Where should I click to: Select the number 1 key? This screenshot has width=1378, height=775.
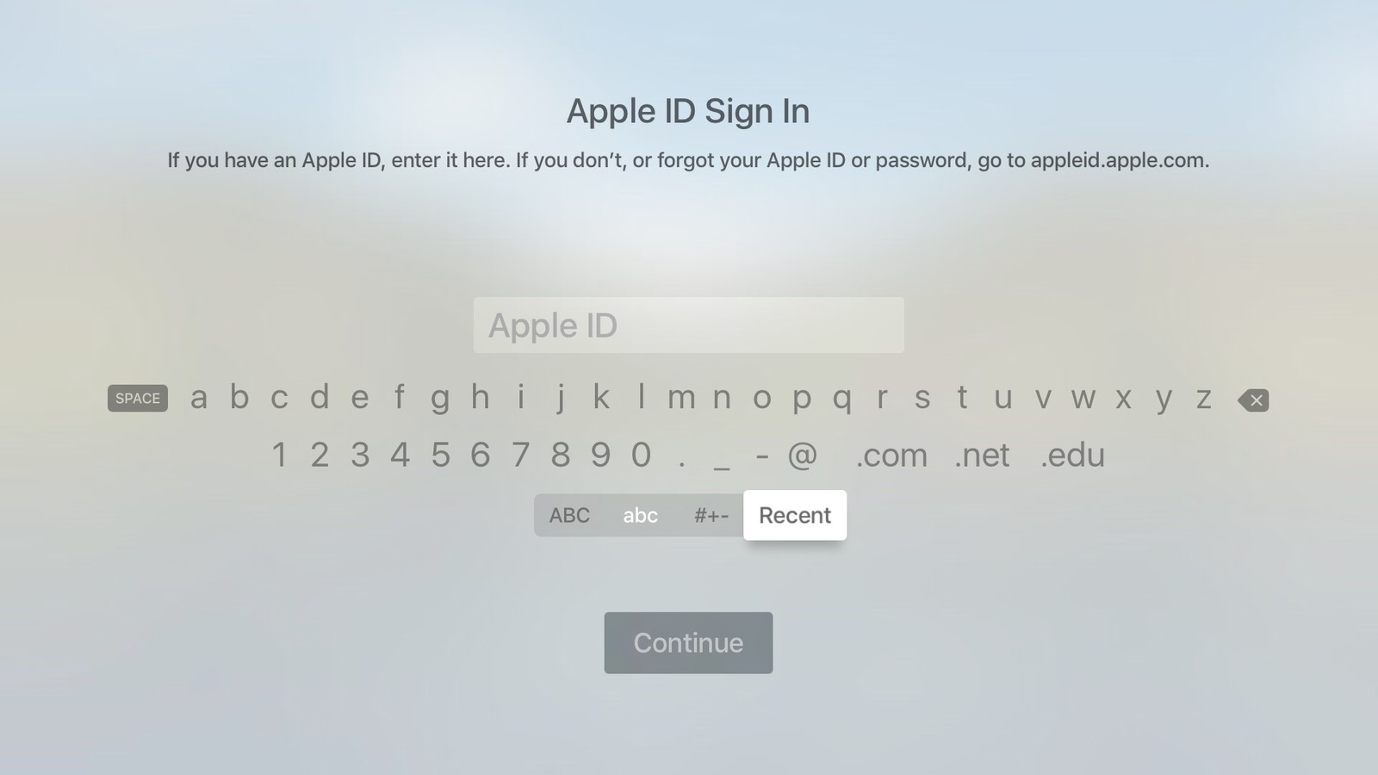279,455
